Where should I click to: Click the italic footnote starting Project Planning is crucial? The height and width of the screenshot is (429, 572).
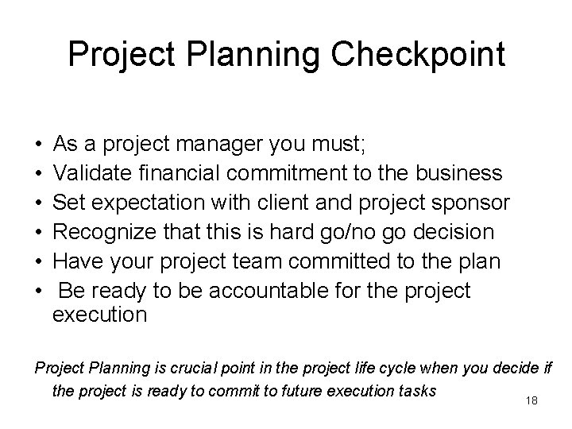(293, 380)
